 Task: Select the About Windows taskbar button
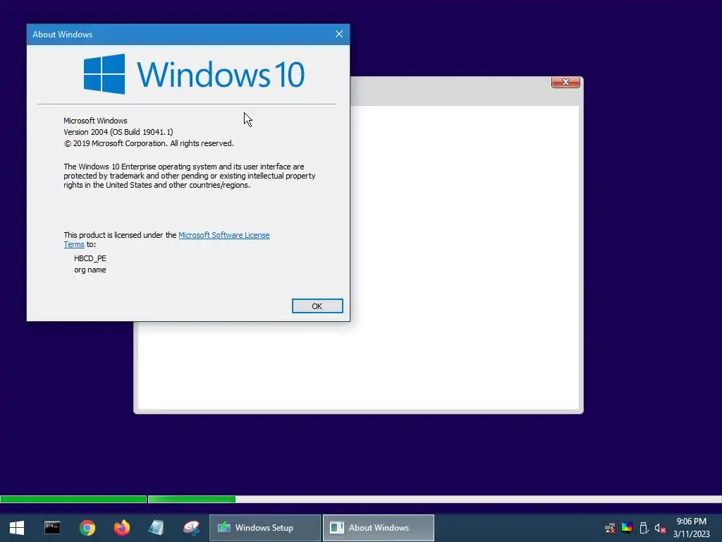point(379,528)
